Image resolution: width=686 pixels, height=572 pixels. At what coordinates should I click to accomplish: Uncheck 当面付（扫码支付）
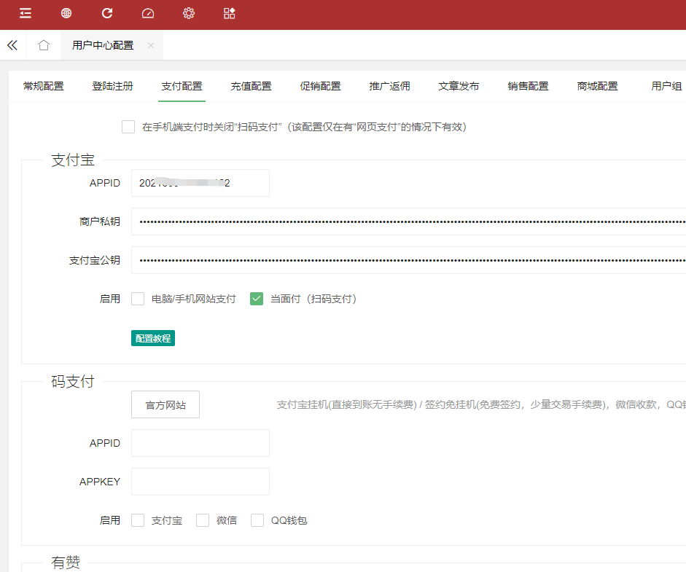click(x=257, y=299)
